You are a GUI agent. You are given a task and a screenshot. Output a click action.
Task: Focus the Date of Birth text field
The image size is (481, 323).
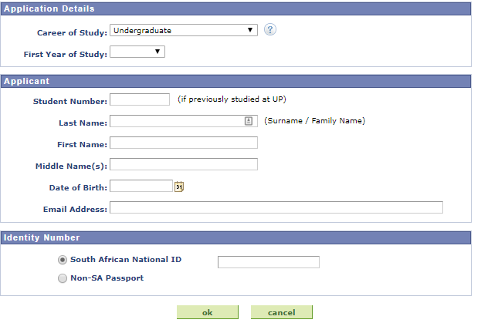[141, 186]
